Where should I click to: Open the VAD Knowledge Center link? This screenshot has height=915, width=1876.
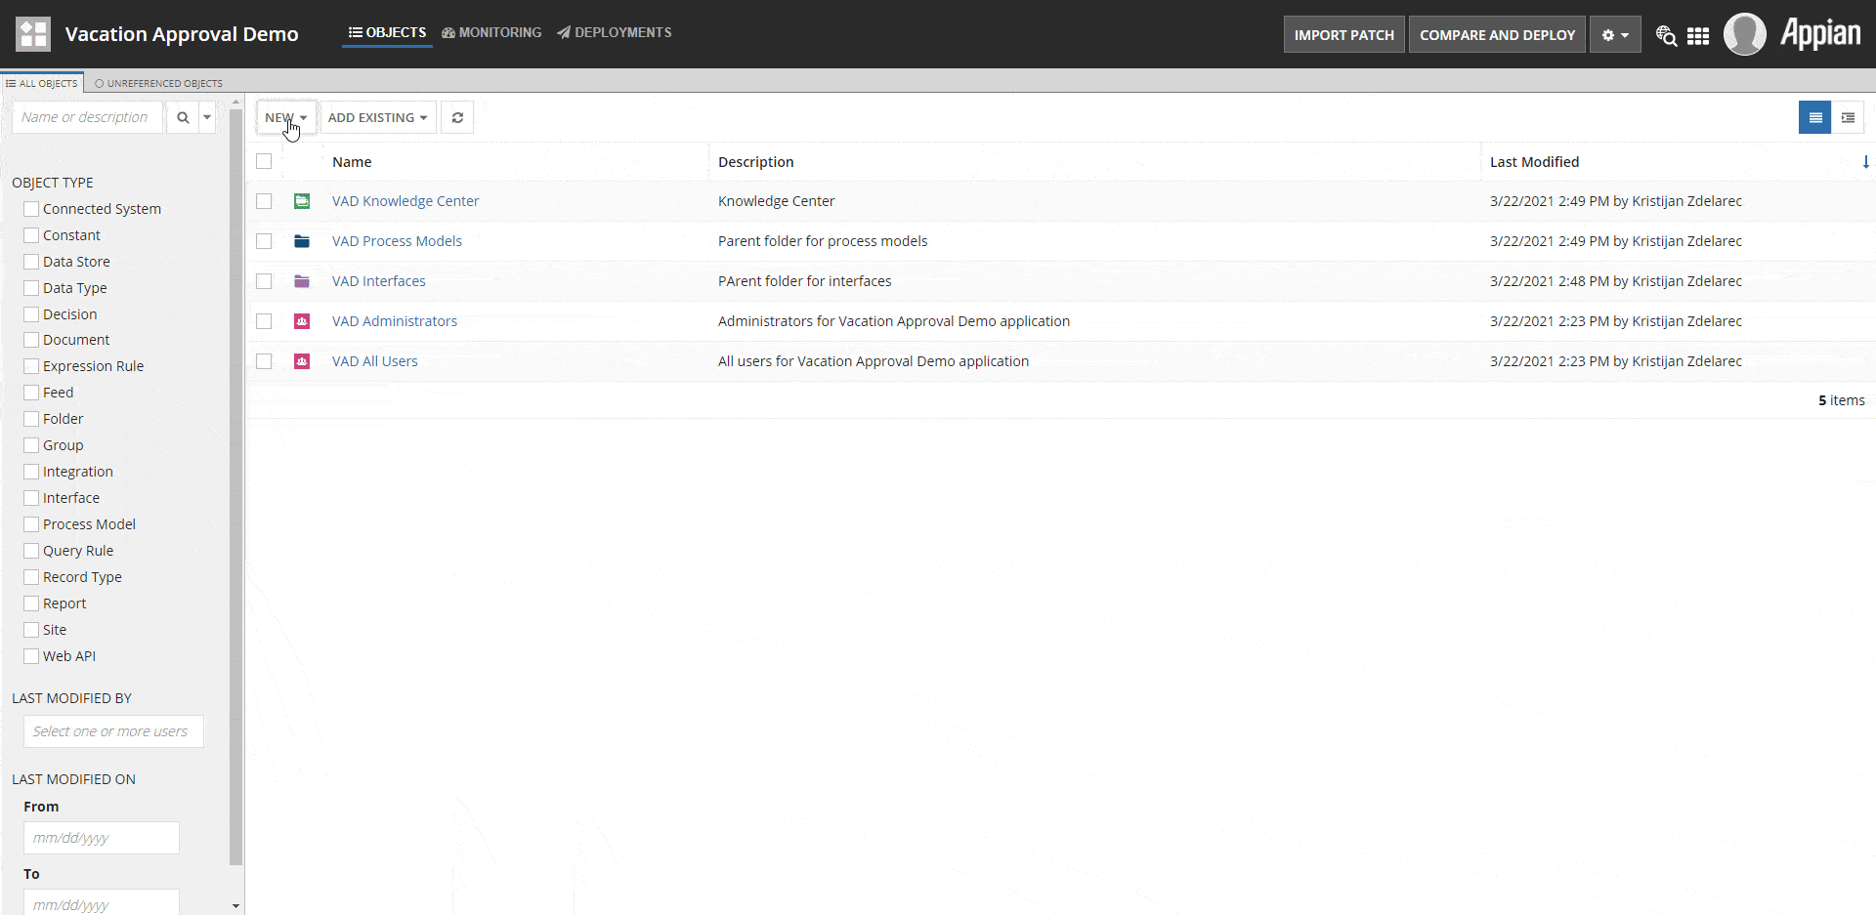tap(405, 201)
